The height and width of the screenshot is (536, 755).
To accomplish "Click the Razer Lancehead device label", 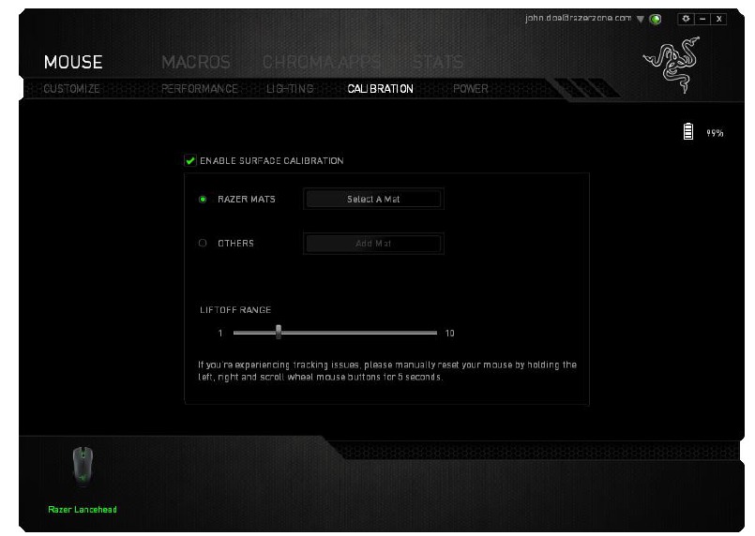I will pyautogui.click(x=83, y=509).
